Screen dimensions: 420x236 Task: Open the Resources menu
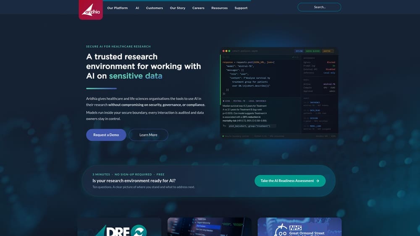[219, 8]
